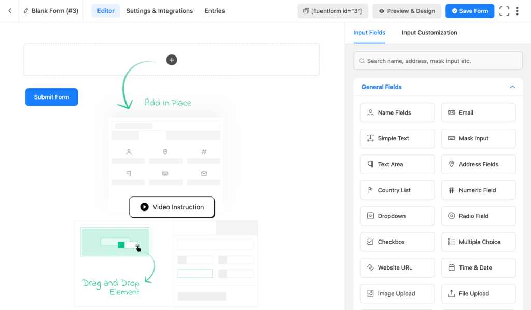Add the Radio Field label element
This screenshot has height=310, width=531.
point(474,216)
